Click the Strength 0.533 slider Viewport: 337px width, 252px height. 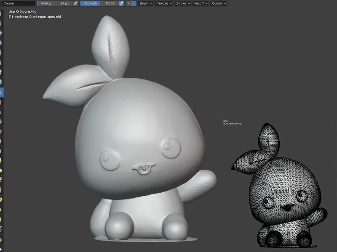[x=99, y=3]
